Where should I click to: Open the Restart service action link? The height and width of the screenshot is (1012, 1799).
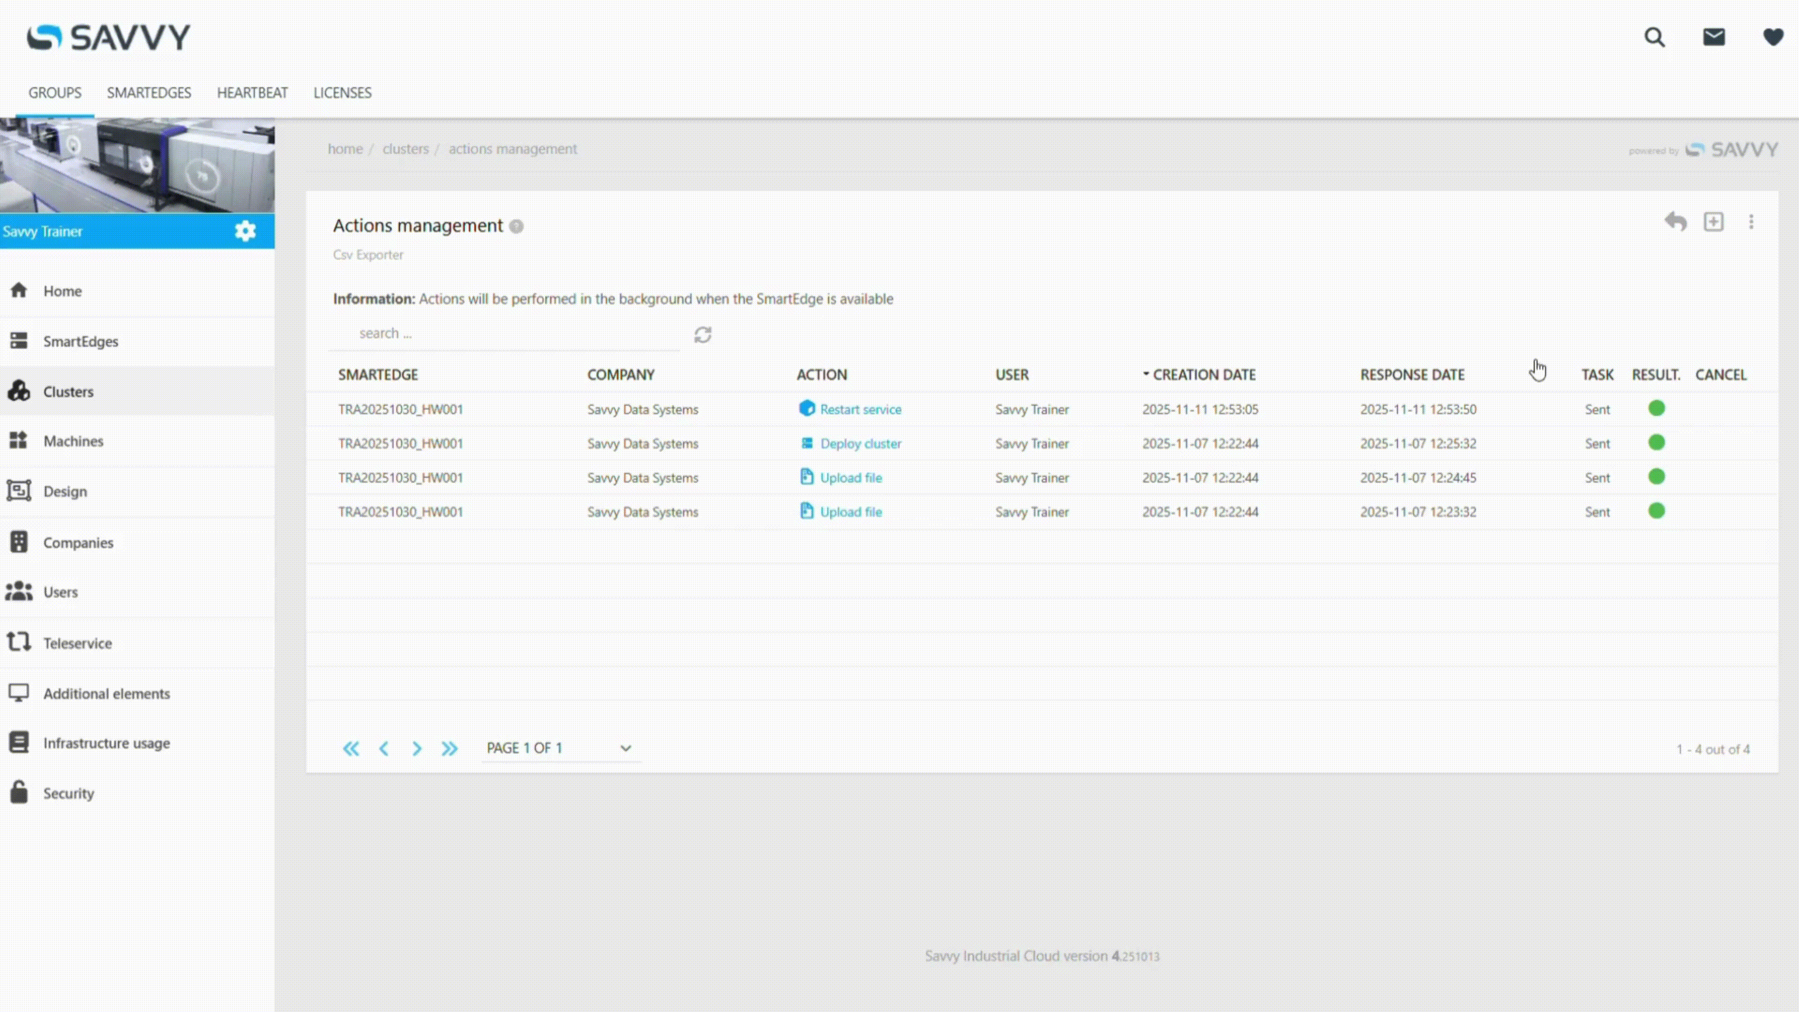point(860,409)
